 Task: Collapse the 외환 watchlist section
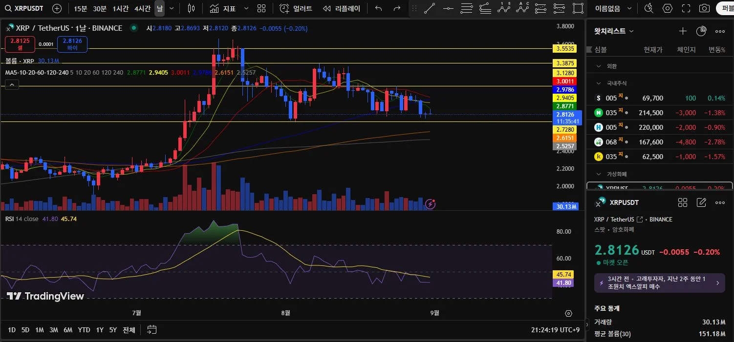(600, 66)
